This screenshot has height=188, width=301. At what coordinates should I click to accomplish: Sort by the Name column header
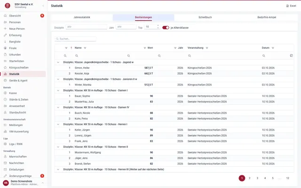(x=78, y=48)
